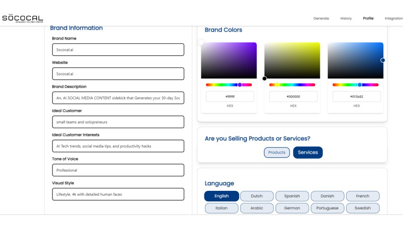
Task: Click 'Are you Selling Products or Services?' heading
Action: pyautogui.click(x=257, y=139)
